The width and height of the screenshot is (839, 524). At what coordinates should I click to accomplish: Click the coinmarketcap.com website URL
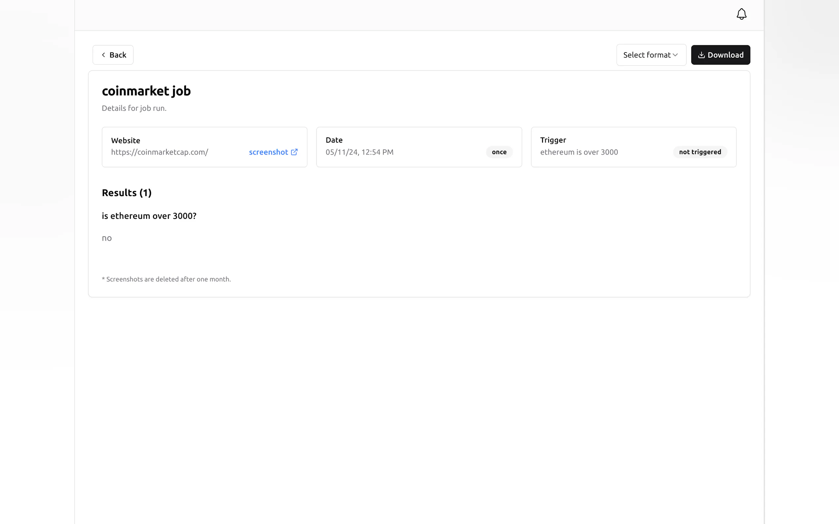(x=160, y=152)
